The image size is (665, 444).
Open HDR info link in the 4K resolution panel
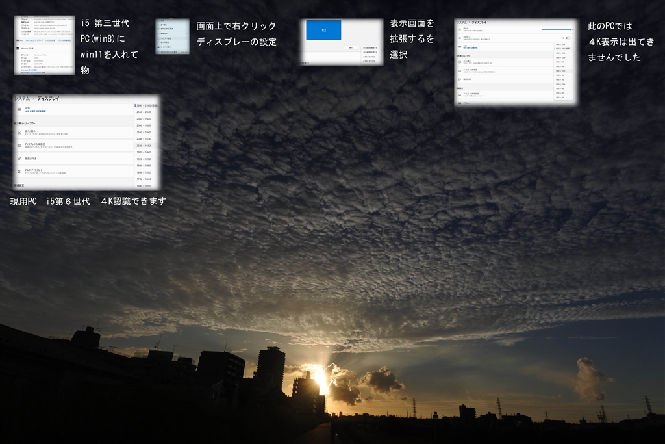tap(35, 111)
